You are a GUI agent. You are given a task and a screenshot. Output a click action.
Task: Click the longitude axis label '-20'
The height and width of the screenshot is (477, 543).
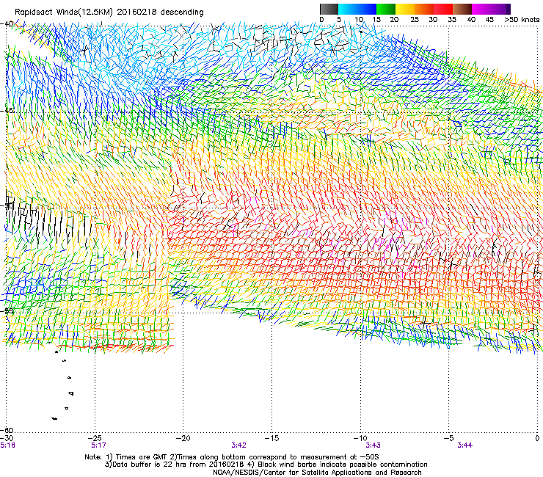pos(183,438)
